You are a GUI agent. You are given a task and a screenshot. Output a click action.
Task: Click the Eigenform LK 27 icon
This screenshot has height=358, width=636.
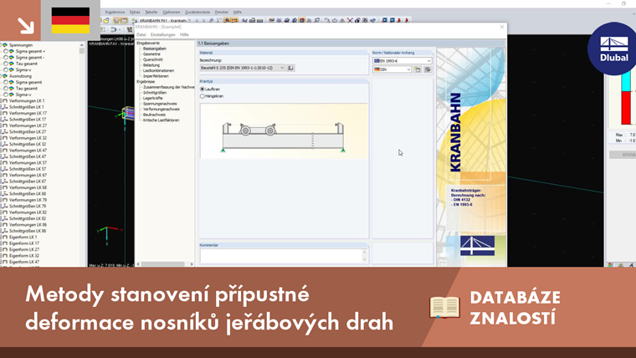click(5, 249)
